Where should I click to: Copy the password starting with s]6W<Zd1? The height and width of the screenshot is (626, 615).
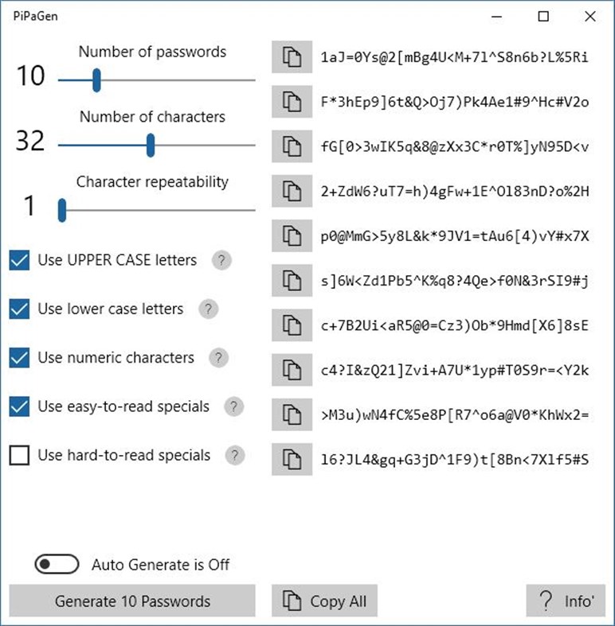click(292, 280)
